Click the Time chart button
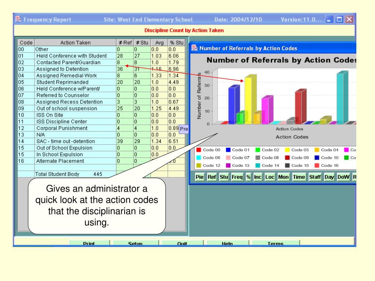 [x=299, y=177]
